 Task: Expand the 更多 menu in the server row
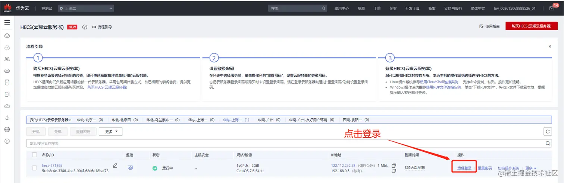tap(531, 168)
